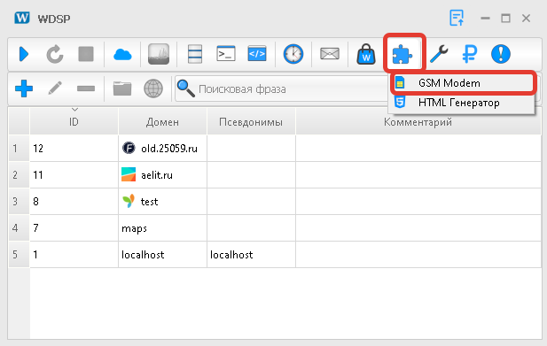This screenshot has height=346, width=547.
Task: Open the exclamation mark info icon
Action: point(501,54)
